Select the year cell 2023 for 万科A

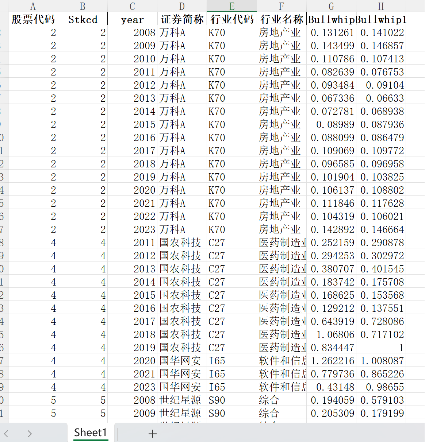[x=132, y=229]
